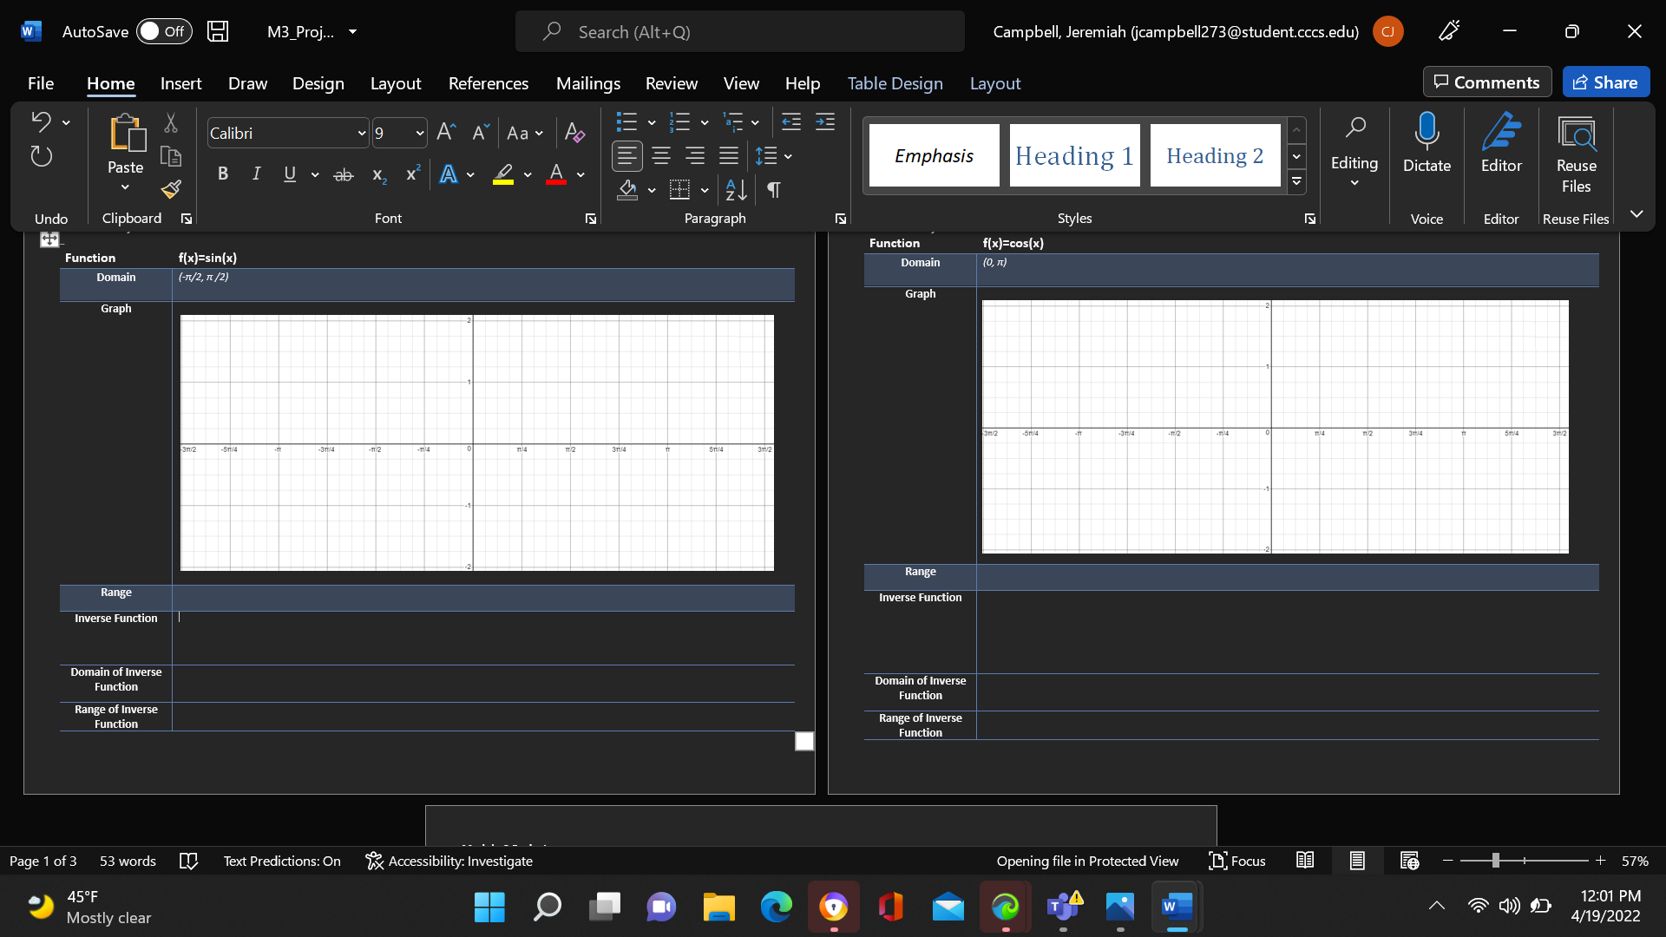Click the Clear All Formatting icon
The image size is (1666, 937).
pyautogui.click(x=574, y=133)
